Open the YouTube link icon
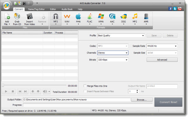Viewport: 190px width, 119px height. pos(180,9)
